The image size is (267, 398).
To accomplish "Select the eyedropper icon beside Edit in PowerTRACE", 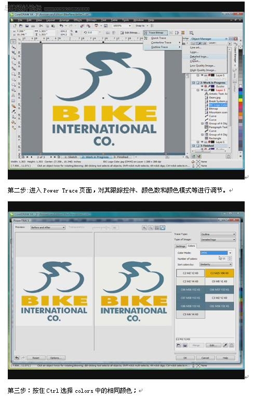I will click(225, 345).
